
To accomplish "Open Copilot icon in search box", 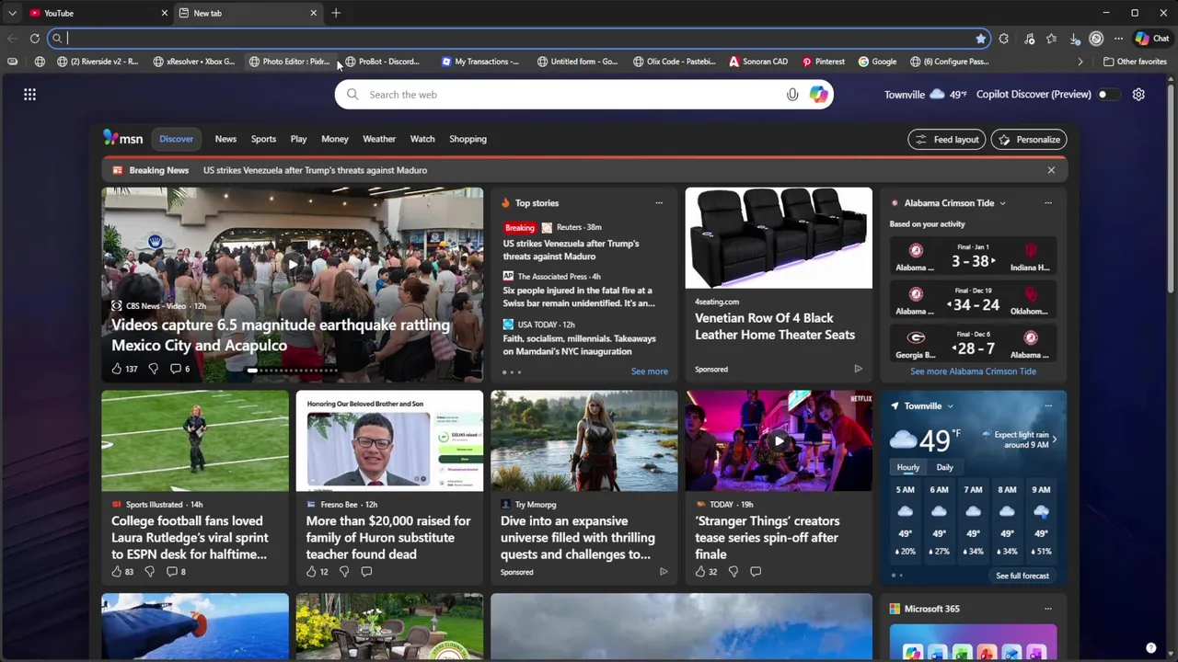I will click(818, 95).
